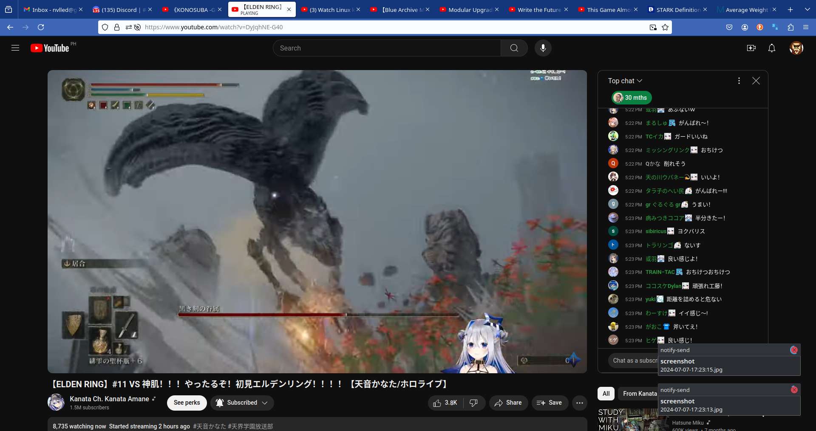The width and height of the screenshot is (816, 431).
Task: Open the Study With Miku video thumbnail
Action: 633,420
